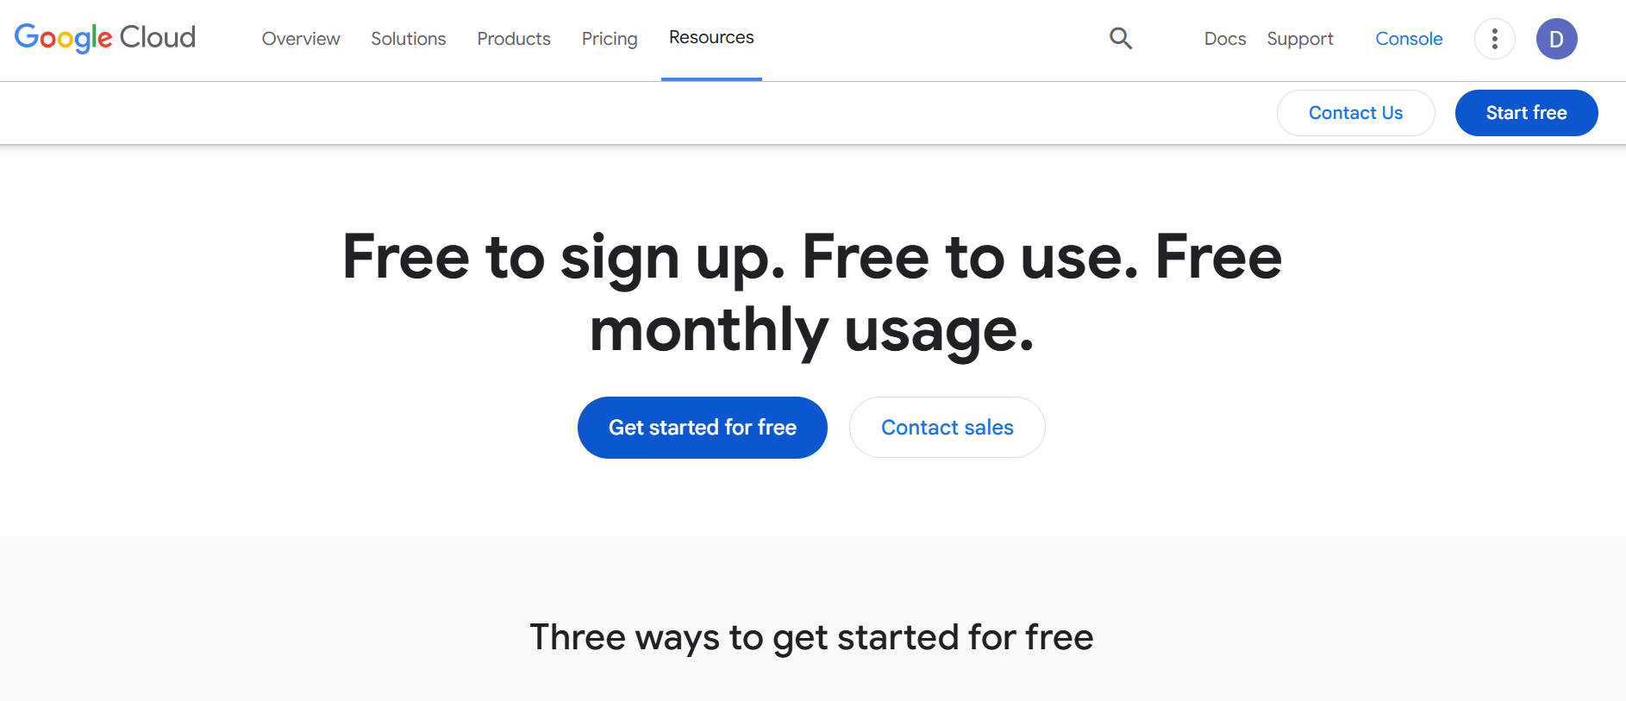Select the Resources tab in navigation

(x=710, y=37)
